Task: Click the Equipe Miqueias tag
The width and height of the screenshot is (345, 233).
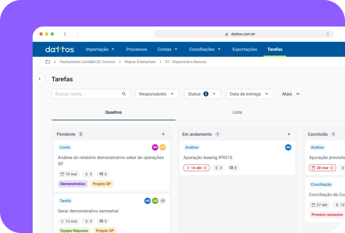Action: [x=75, y=230]
